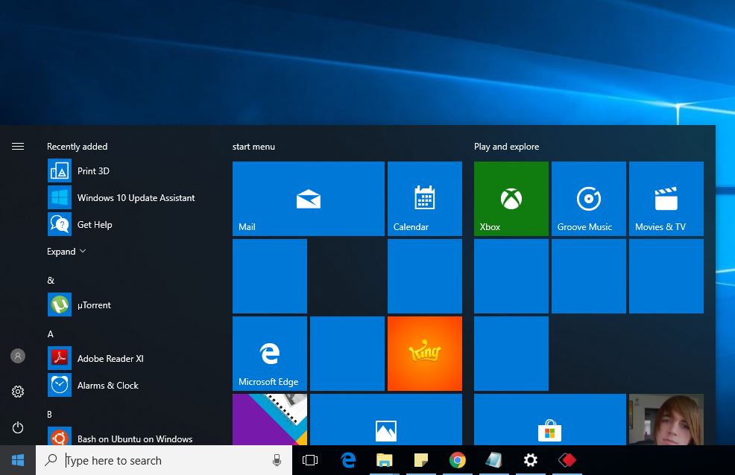Viewport: 735px width, 475px height.
Task: Open Settings from the sidebar gear
Action: [18, 391]
